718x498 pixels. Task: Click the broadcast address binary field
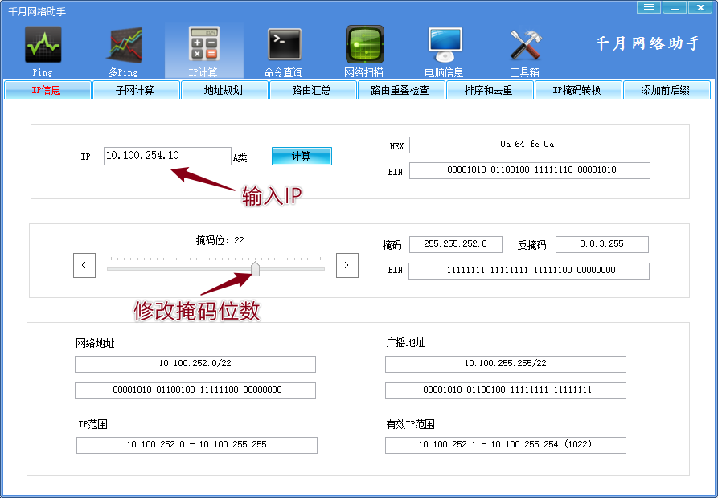[x=506, y=390]
